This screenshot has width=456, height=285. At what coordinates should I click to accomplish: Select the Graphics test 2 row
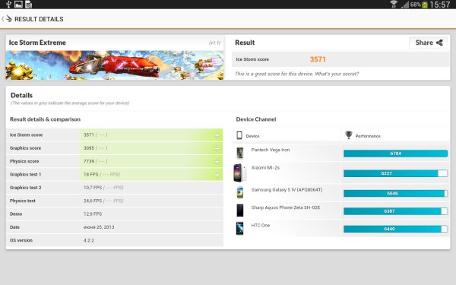tap(115, 188)
